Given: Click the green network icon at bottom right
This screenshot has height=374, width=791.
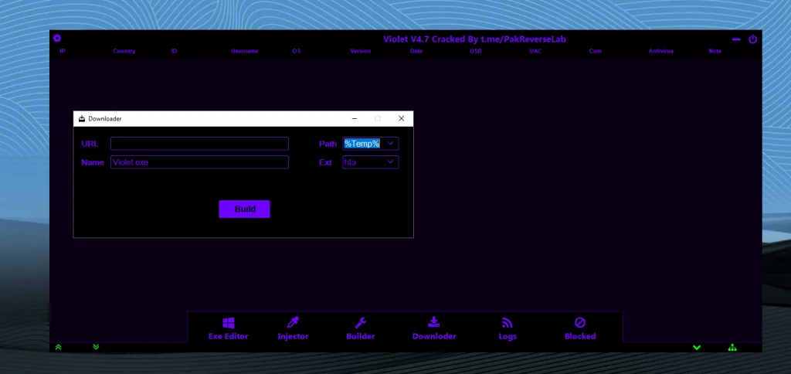Looking at the screenshot, I should coord(732,348).
